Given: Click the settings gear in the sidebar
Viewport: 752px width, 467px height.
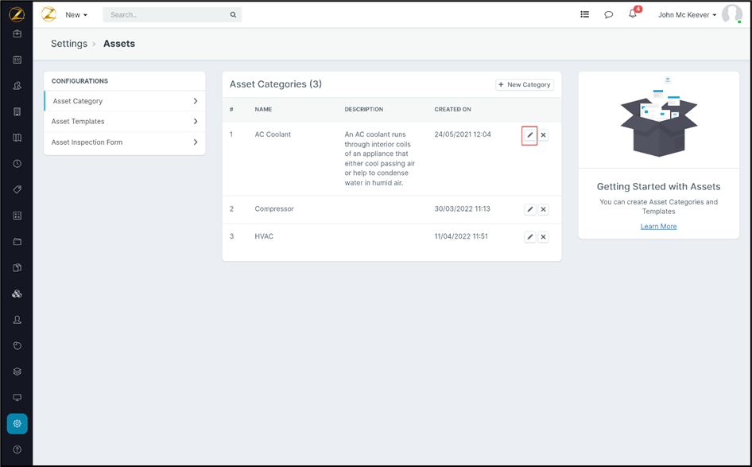Looking at the screenshot, I should point(17,424).
